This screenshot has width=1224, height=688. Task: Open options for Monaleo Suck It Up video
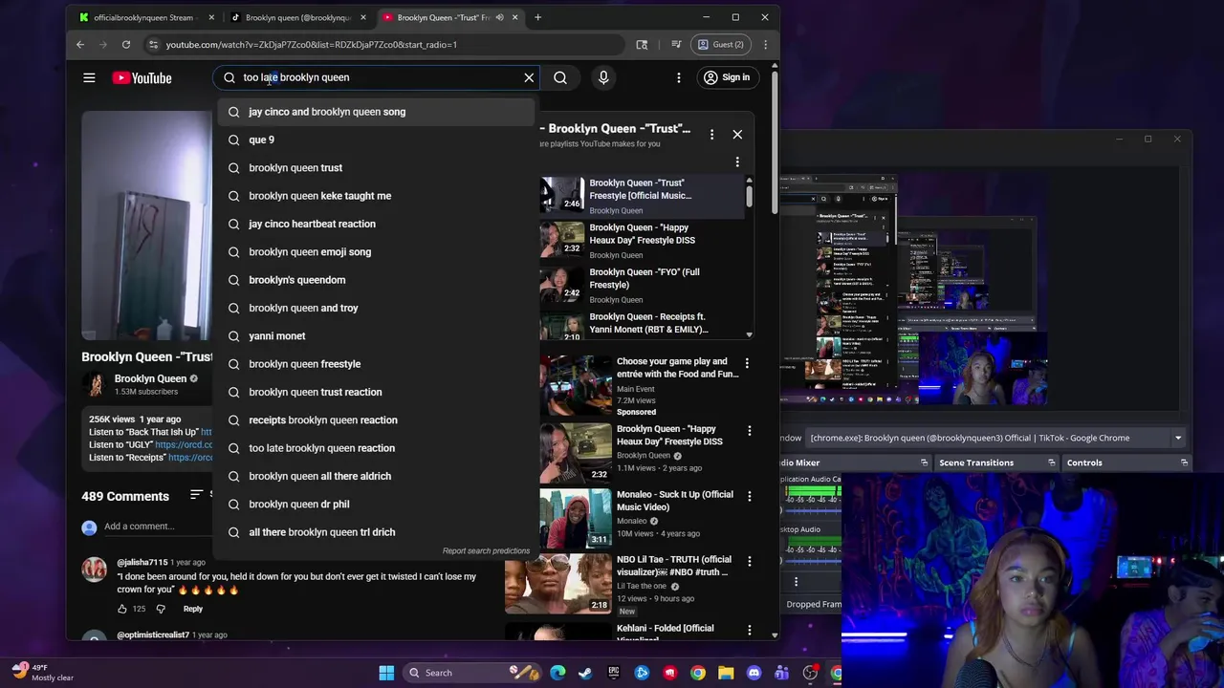click(749, 496)
